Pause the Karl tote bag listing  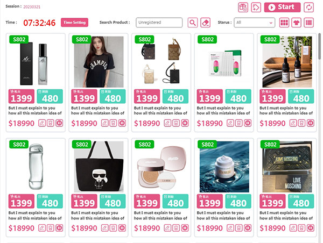point(122,228)
